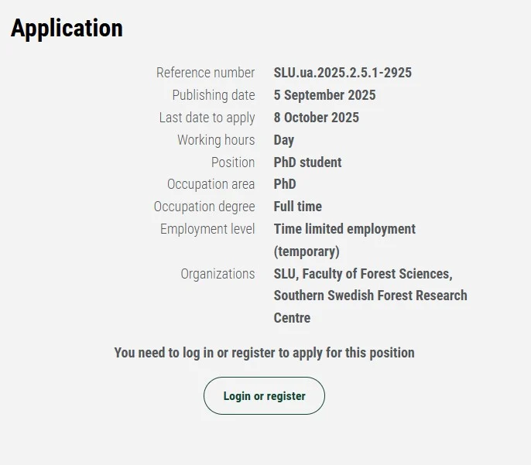Viewport: 531px width, 465px height.
Task: Click the Last date to apply label
Action: pyautogui.click(x=207, y=118)
